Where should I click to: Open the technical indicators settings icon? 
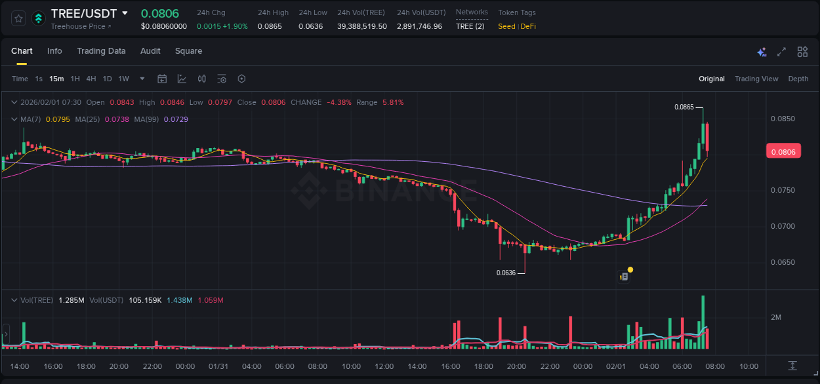(x=222, y=79)
